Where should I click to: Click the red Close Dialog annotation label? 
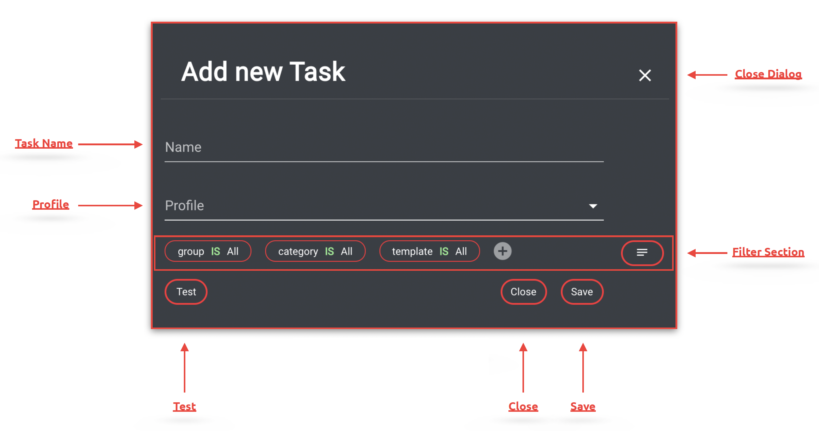[768, 74]
